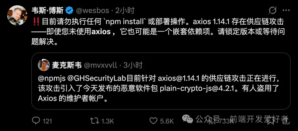Like the tweet with the heart icon

153,121
